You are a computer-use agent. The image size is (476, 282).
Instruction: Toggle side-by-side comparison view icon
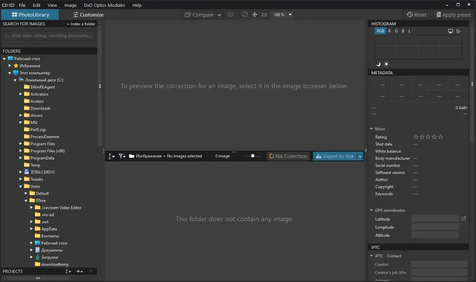coord(230,15)
